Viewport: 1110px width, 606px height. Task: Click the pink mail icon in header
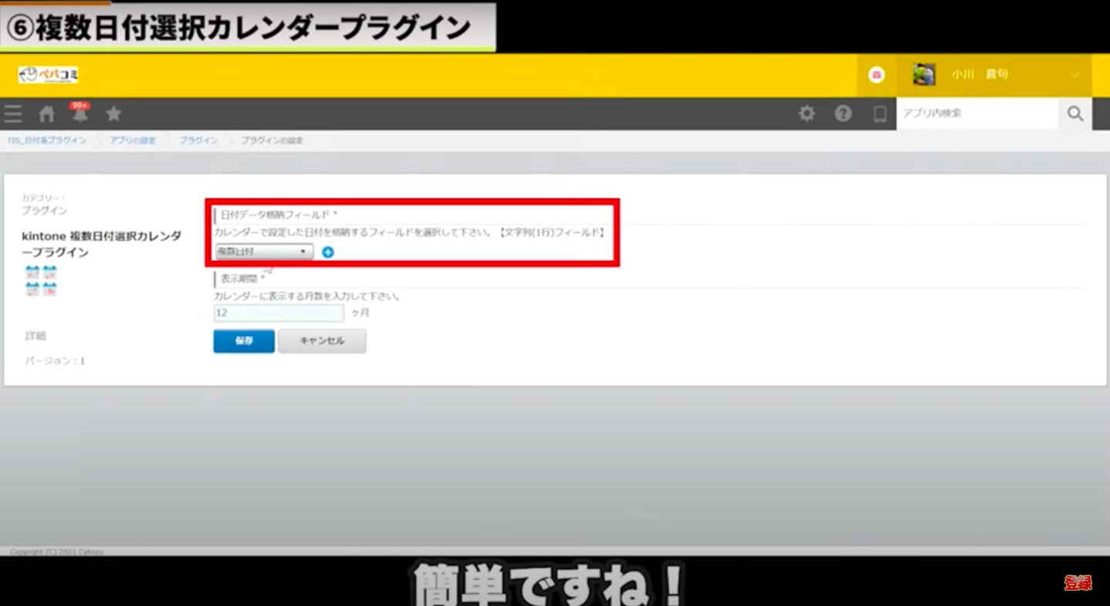click(876, 75)
